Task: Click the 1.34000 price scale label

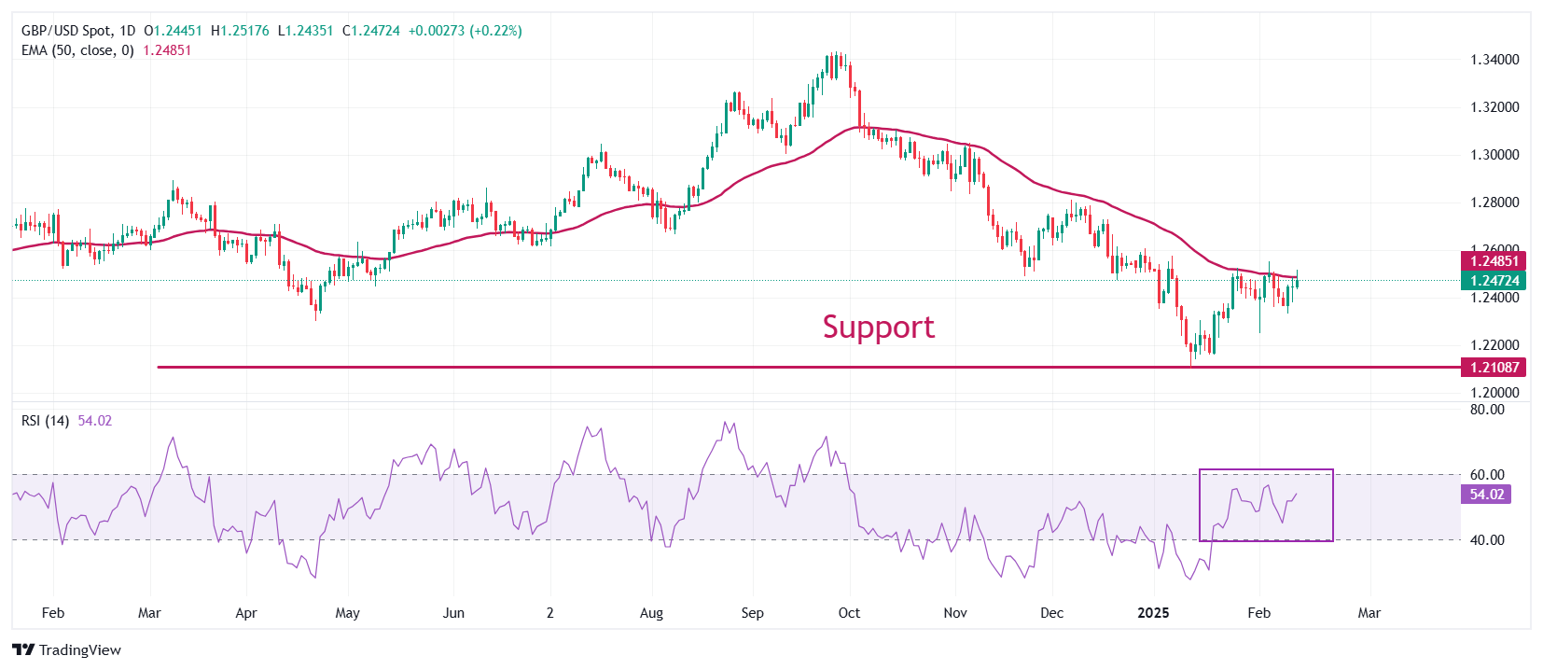Action: [1494, 60]
